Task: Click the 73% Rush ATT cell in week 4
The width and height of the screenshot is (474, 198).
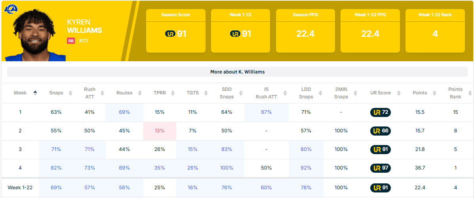Action: pos(90,168)
